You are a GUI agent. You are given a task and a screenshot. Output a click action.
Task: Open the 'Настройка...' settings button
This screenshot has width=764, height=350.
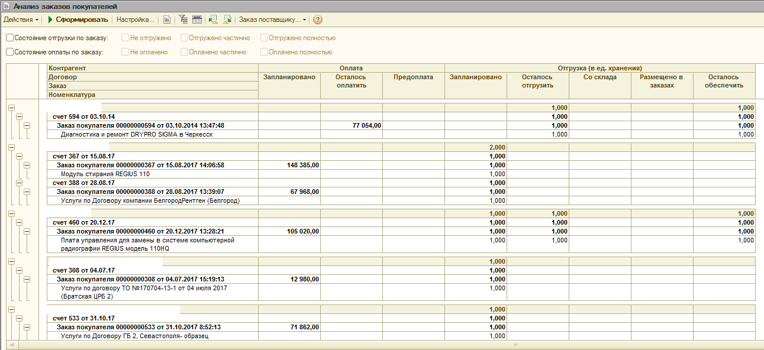(135, 20)
